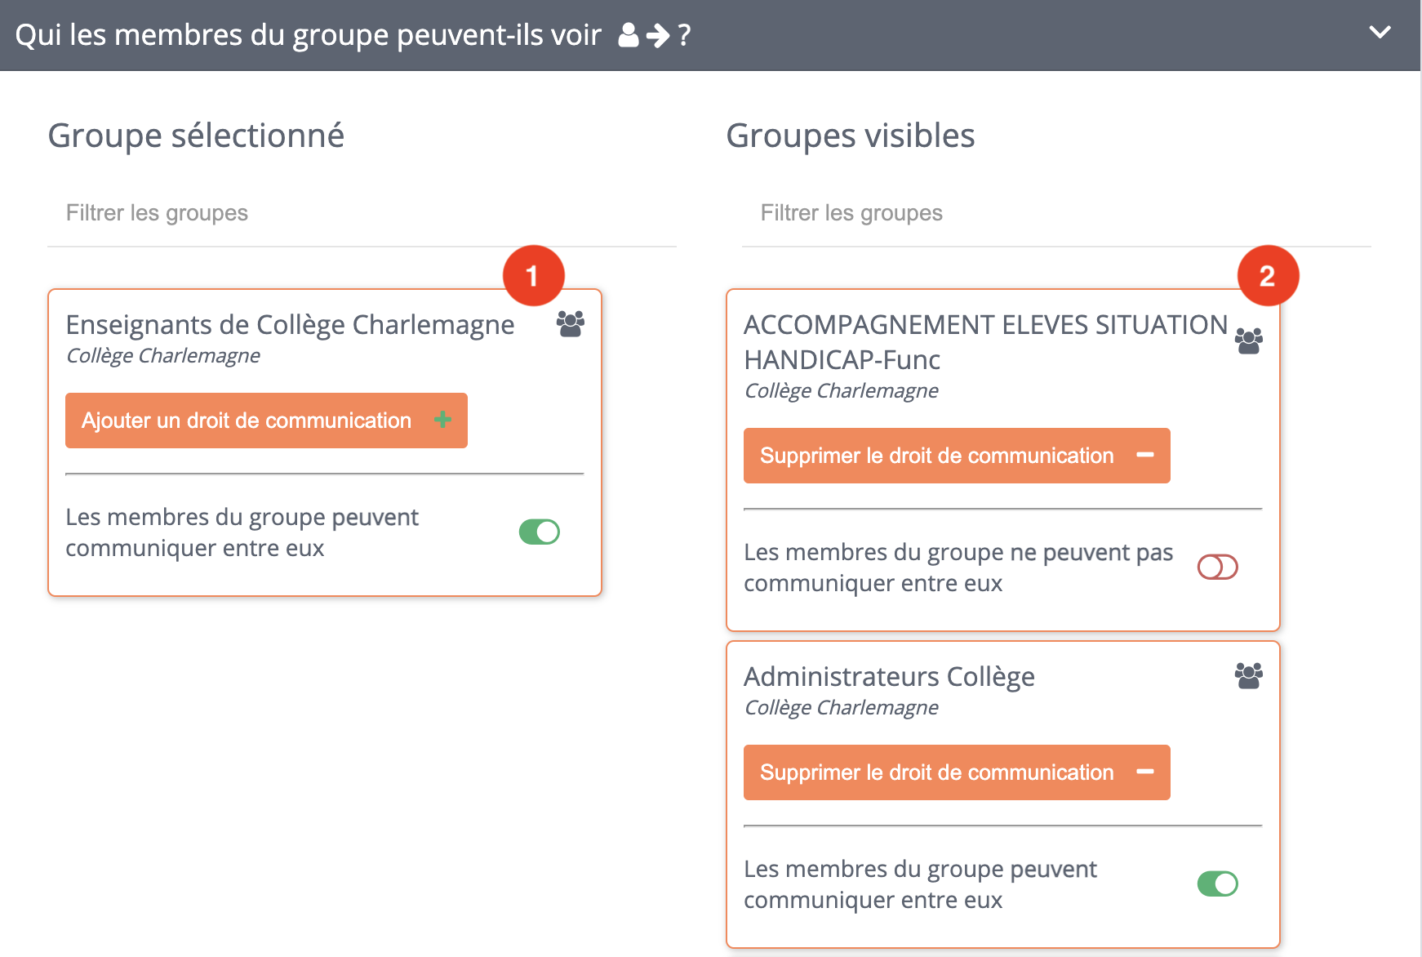Disable communication toggle for Administrateurs Collège
Screen dimensions: 1422x957
[x=1217, y=884]
